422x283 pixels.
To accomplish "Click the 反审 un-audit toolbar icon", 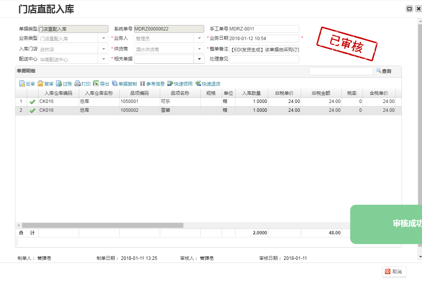I will [x=22, y=84].
